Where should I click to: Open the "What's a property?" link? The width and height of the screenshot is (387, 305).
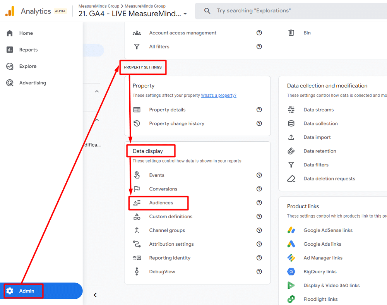(219, 95)
